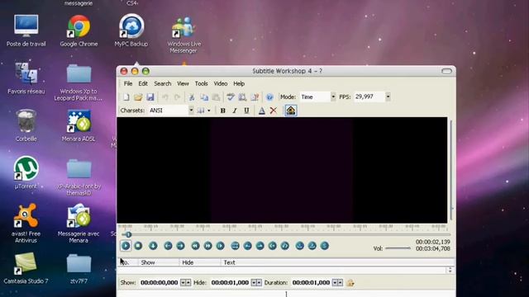The height and width of the screenshot is (297, 529).
Task: Open the load subtitle folder icon
Action: [138, 97]
